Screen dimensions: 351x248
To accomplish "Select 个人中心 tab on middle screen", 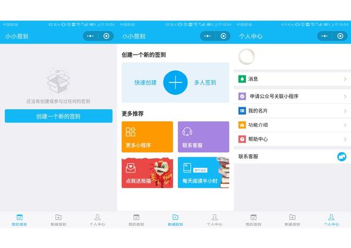I will [x=214, y=220].
